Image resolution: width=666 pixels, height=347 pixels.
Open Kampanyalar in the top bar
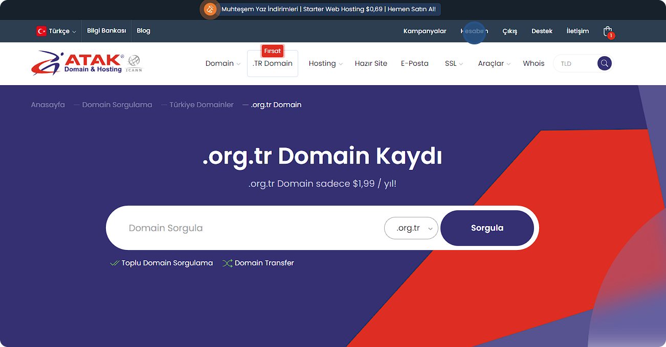pos(425,31)
